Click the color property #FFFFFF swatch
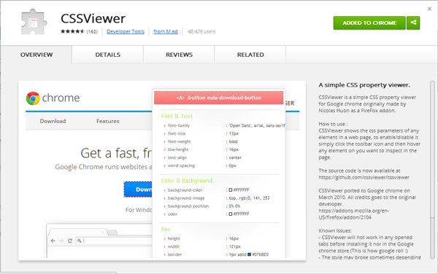This screenshot has height=274, width=438. point(231,214)
